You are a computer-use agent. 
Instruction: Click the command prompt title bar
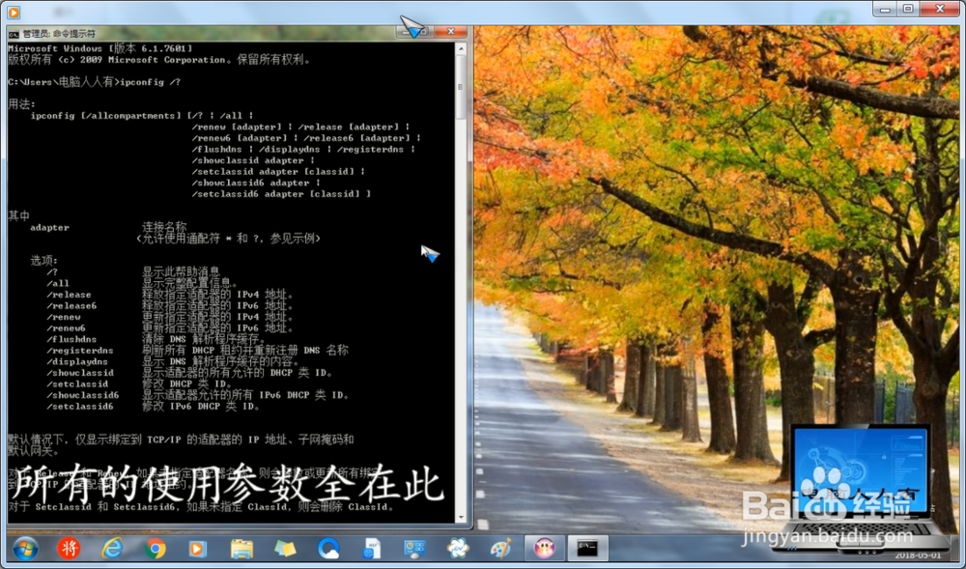point(238,33)
